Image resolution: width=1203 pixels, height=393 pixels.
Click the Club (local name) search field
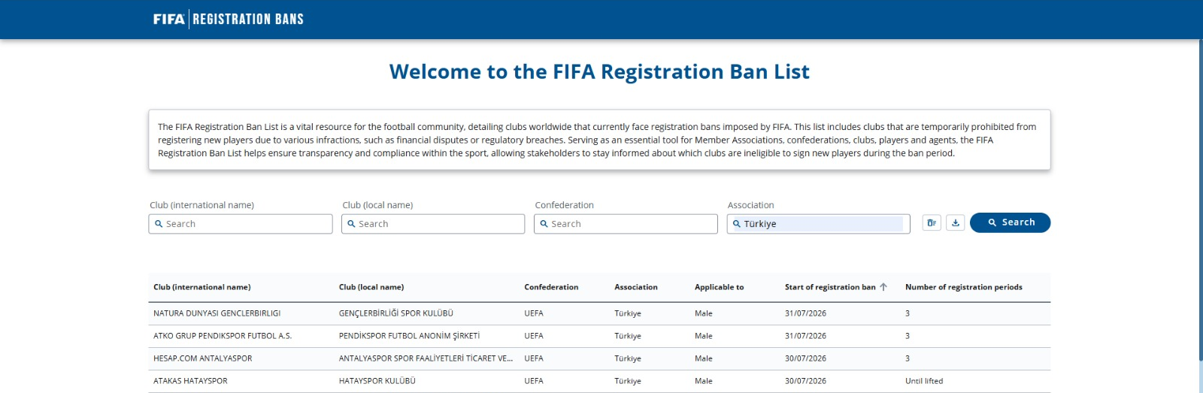click(433, 224)
